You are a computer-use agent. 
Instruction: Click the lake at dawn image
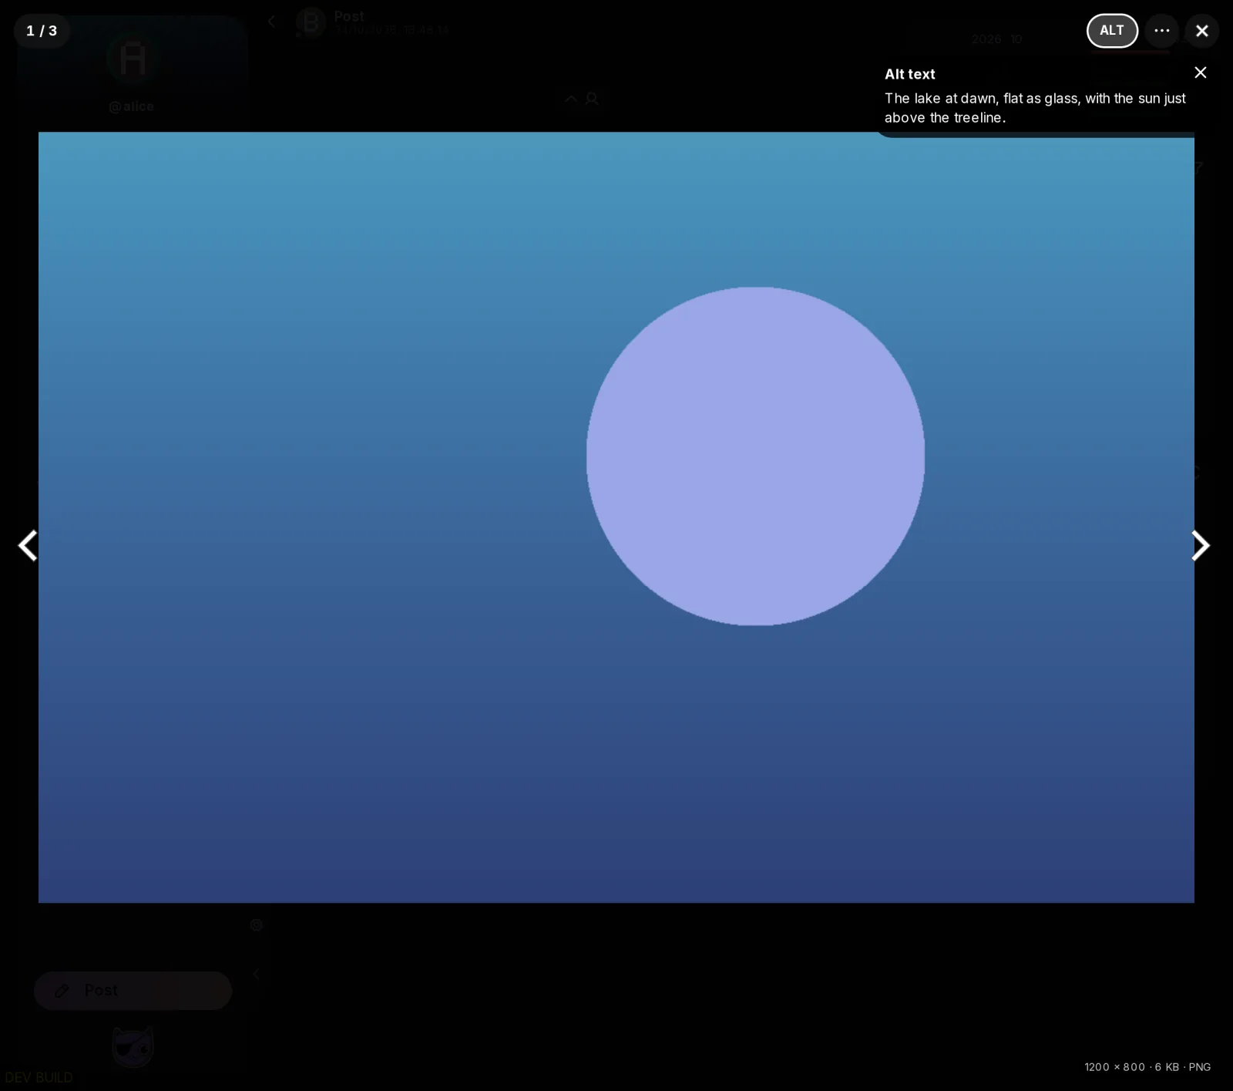coord(616,517)
